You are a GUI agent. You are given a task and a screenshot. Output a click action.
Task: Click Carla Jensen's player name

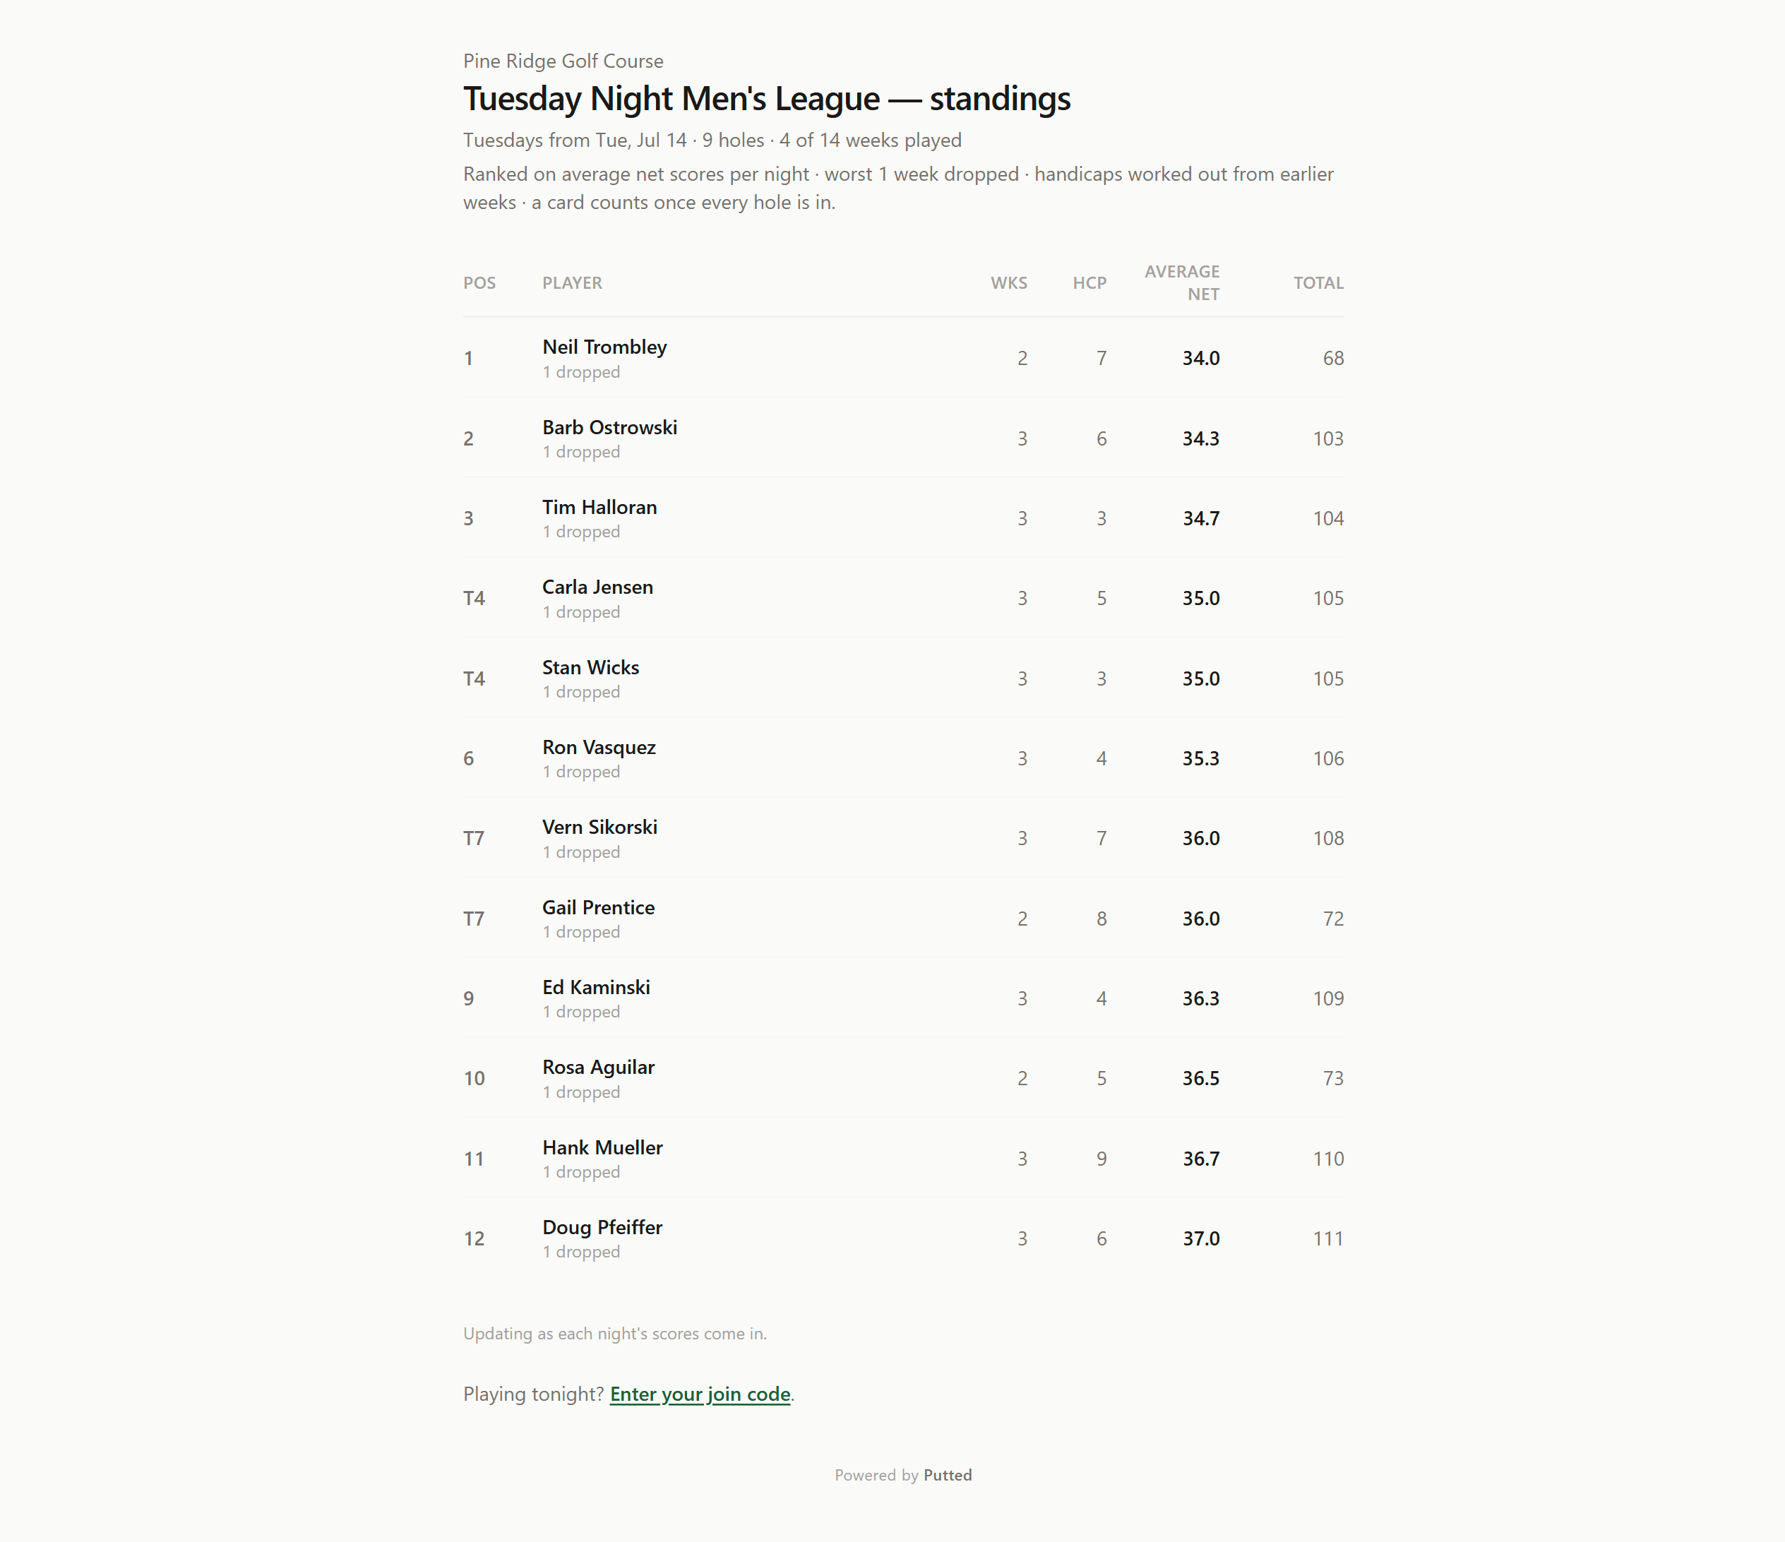pyautogui.click(x=597, y=587)
